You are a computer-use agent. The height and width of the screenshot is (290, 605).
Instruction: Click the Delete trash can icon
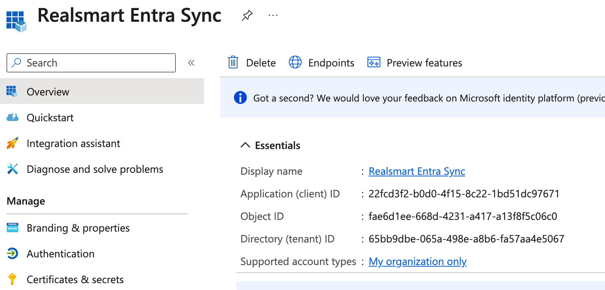pyautogui.click(x=233, y=63)
